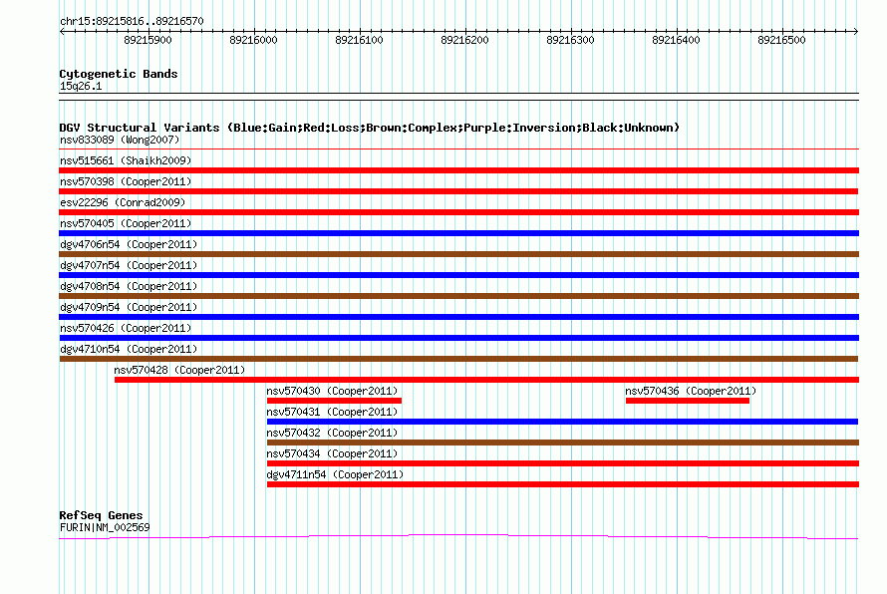Click the nsv570405 (Cooper2011) label
The image size is (887, 594).
[126, 223]
